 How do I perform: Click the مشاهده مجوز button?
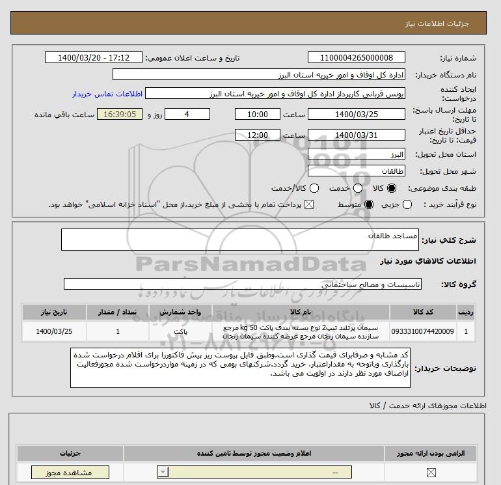70,472
